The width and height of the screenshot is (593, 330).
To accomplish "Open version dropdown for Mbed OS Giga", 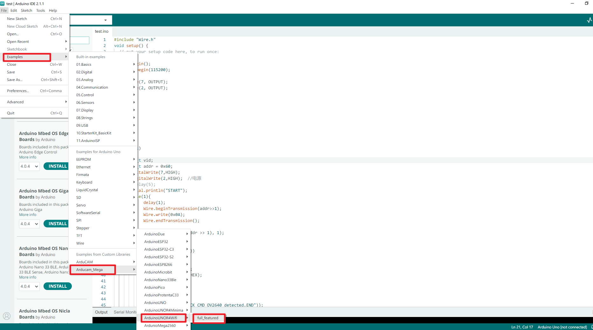I will click(29, 224).
